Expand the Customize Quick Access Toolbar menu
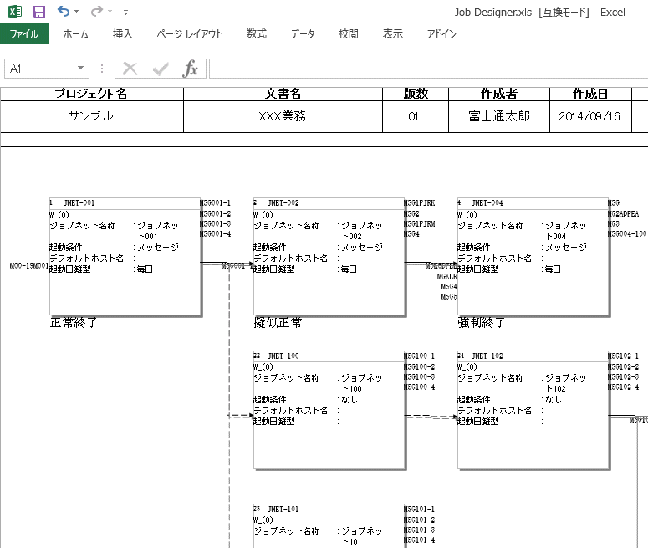 coord(125,13)
